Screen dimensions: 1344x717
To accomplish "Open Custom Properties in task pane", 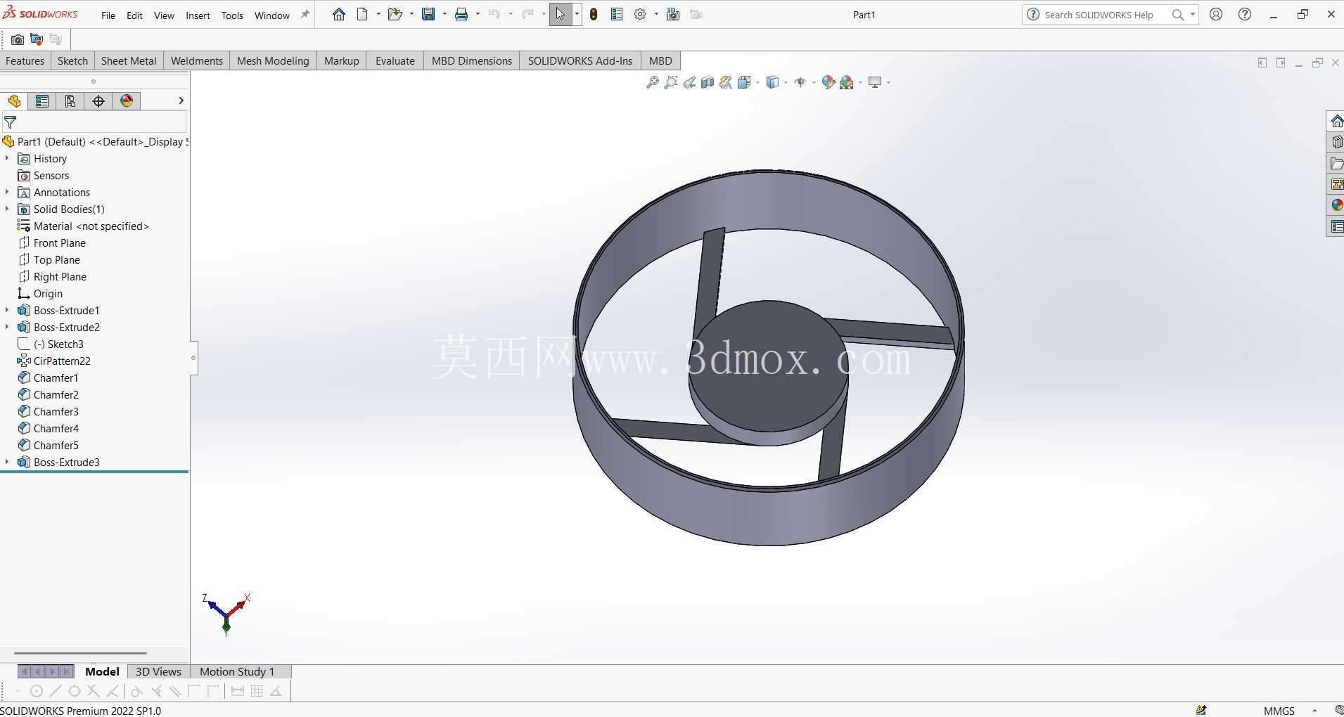I will point(1336,226).
